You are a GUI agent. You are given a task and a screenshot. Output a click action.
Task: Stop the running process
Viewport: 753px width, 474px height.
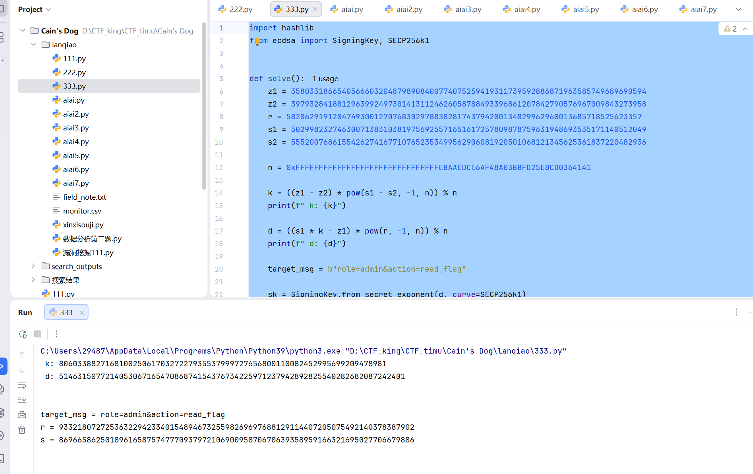click(x=38, y=334)
